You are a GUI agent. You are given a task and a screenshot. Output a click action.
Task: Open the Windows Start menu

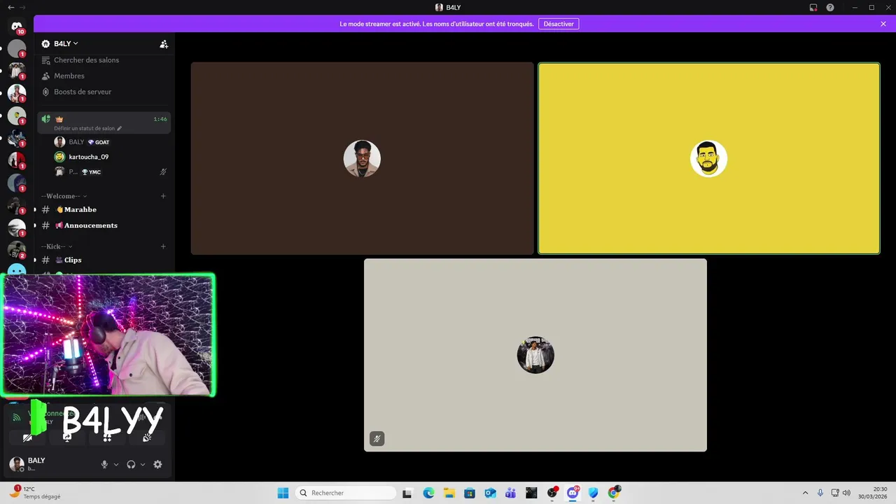(283, 493)
